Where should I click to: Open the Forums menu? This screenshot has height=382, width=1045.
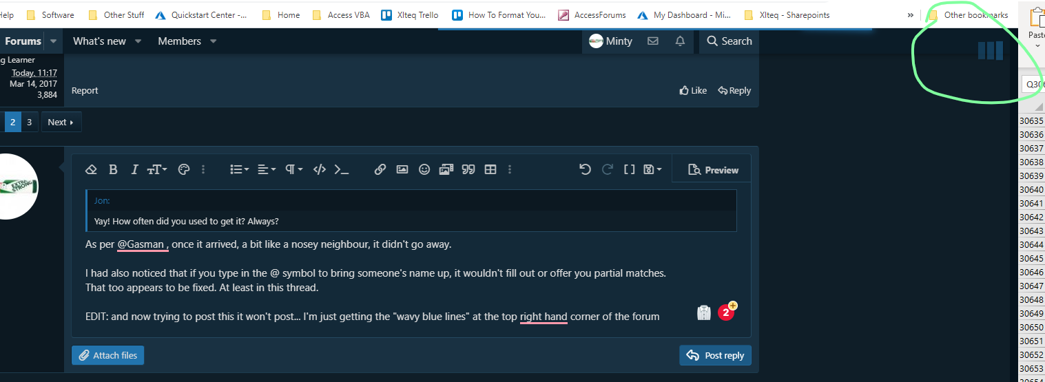pyautogui.click(x=23, y=41)
